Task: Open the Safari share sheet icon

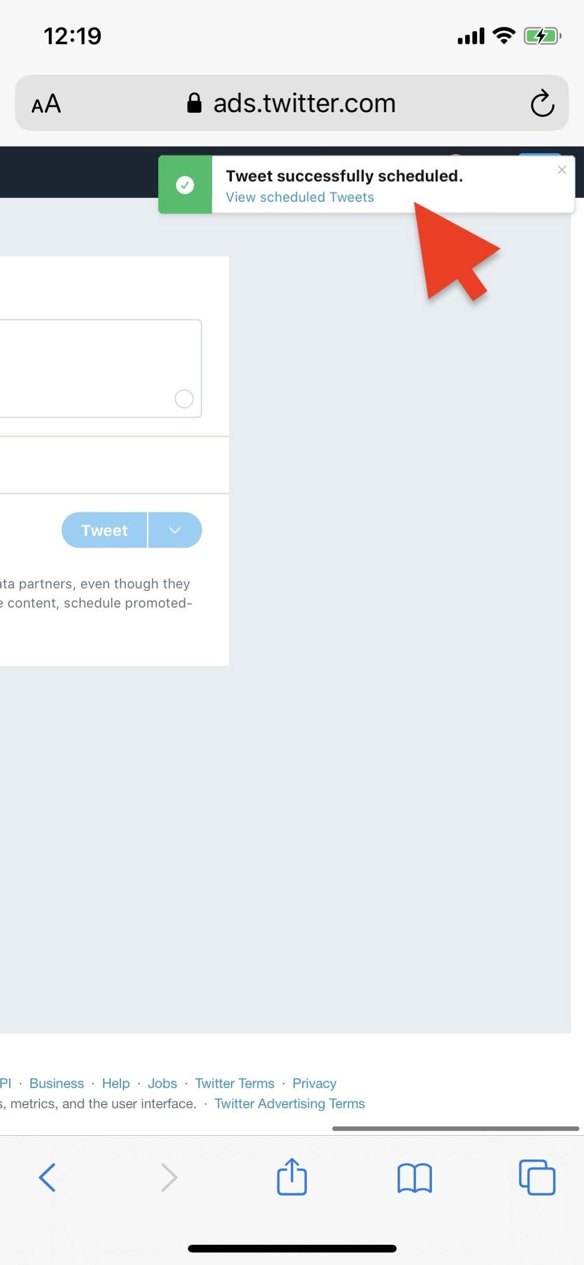Action: 292,1176
